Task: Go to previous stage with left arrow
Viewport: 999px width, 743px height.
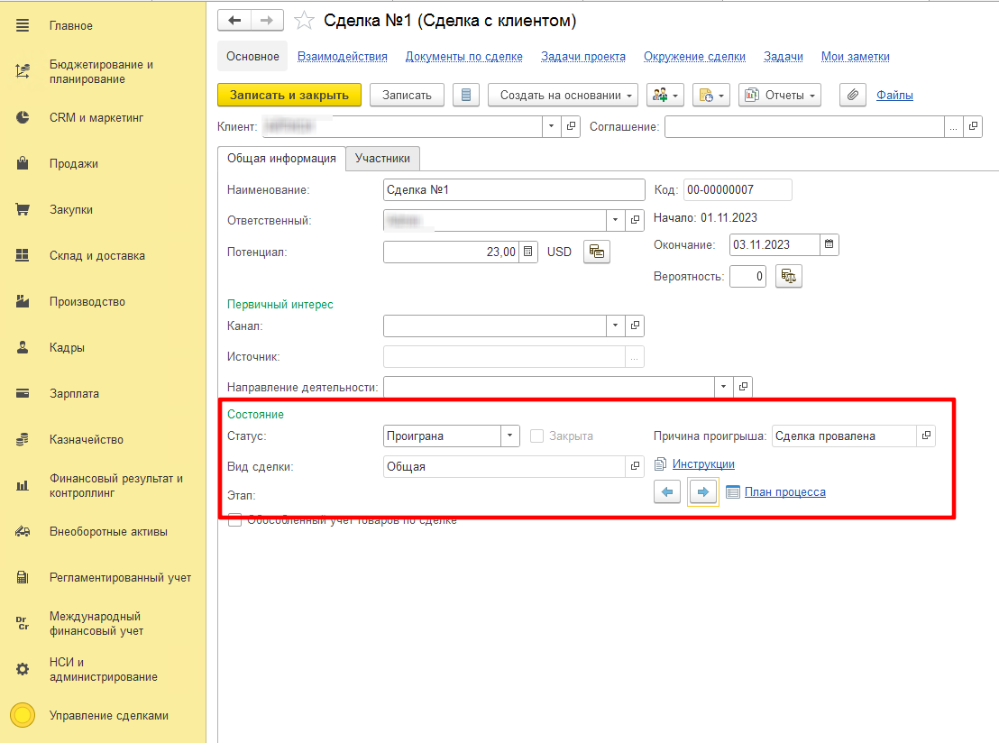Action: (667, 492)
